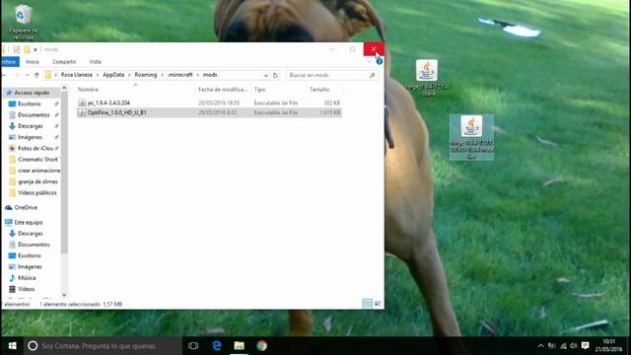
Task: Go up one folder level with the up arrow
Action: tap(36, 75)
